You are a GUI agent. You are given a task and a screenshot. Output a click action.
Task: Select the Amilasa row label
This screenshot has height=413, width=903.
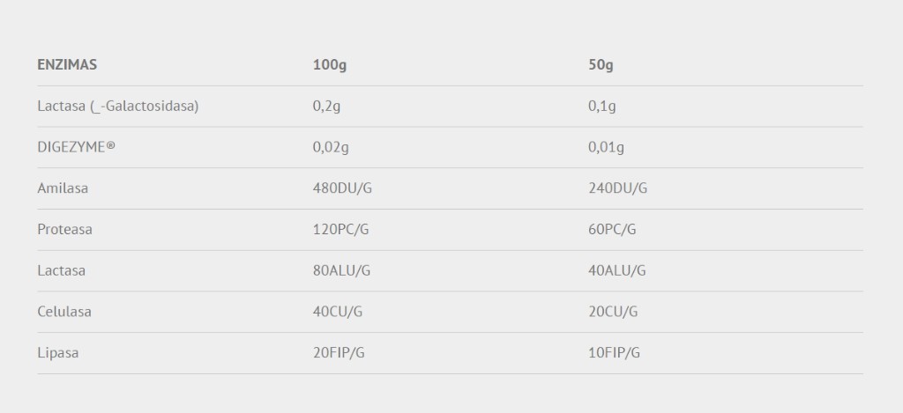click(63, 188)
